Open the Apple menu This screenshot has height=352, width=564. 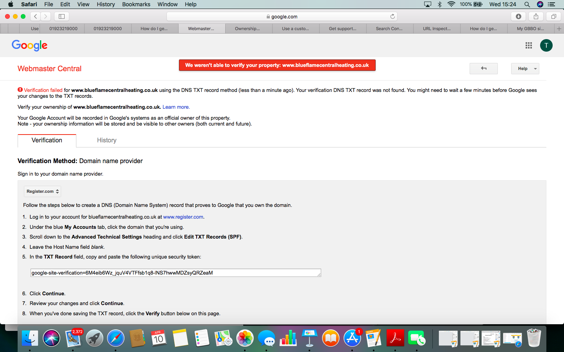tap(11, 4)
